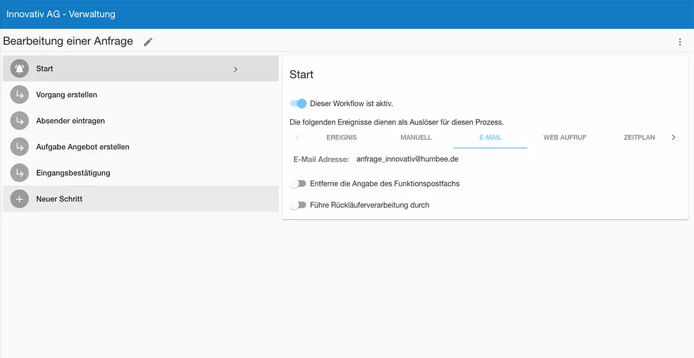Click the Eingangsbestätigung step icon
The width and height of the screenshot is (694, 358).
19,172
